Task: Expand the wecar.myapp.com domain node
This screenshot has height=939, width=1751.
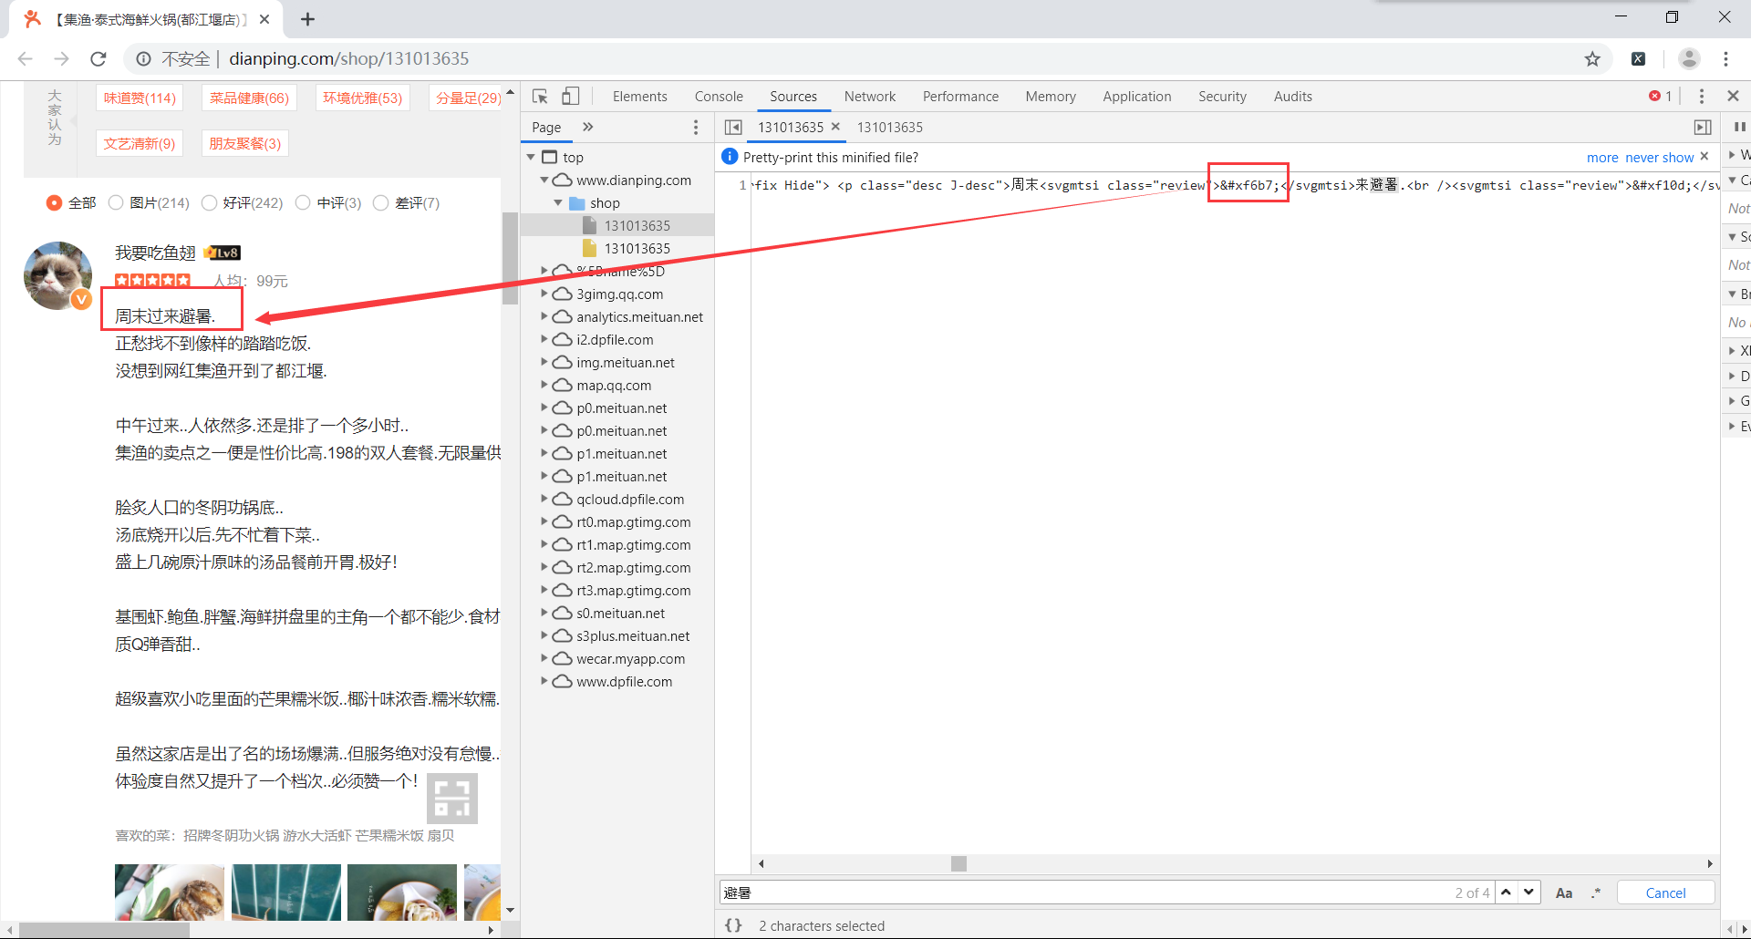Action: tap(544, 658)
